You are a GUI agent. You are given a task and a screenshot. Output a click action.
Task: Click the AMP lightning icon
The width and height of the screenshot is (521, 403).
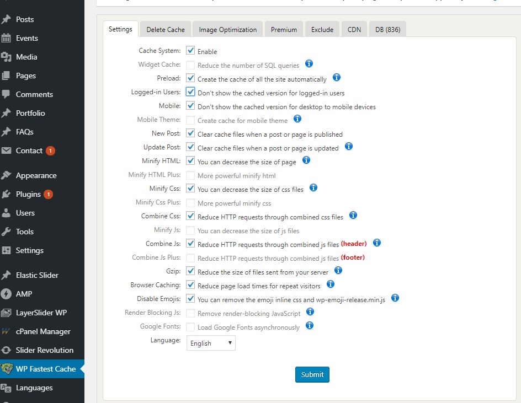pos(6,294)
